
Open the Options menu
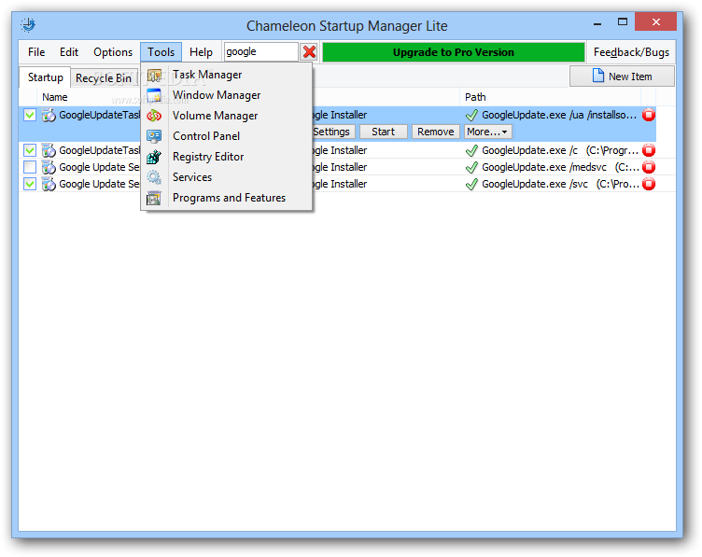click(113, 52)
